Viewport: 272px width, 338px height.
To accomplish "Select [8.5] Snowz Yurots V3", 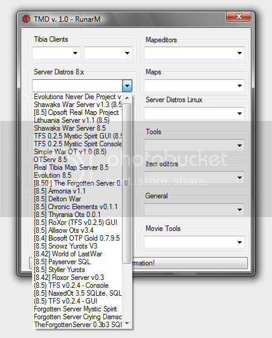I will tap(77, 246).
